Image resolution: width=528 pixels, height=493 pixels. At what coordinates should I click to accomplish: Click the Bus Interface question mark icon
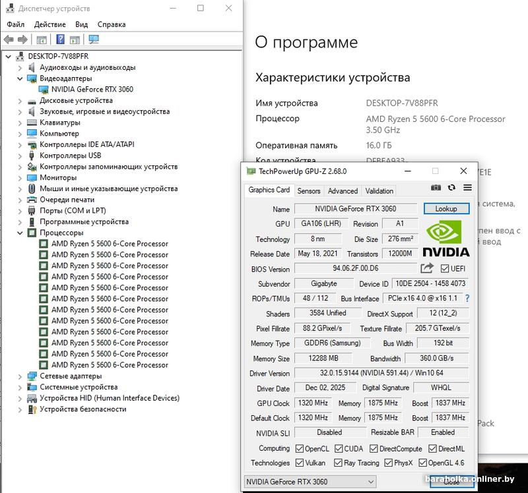click(x=467, y=299)
